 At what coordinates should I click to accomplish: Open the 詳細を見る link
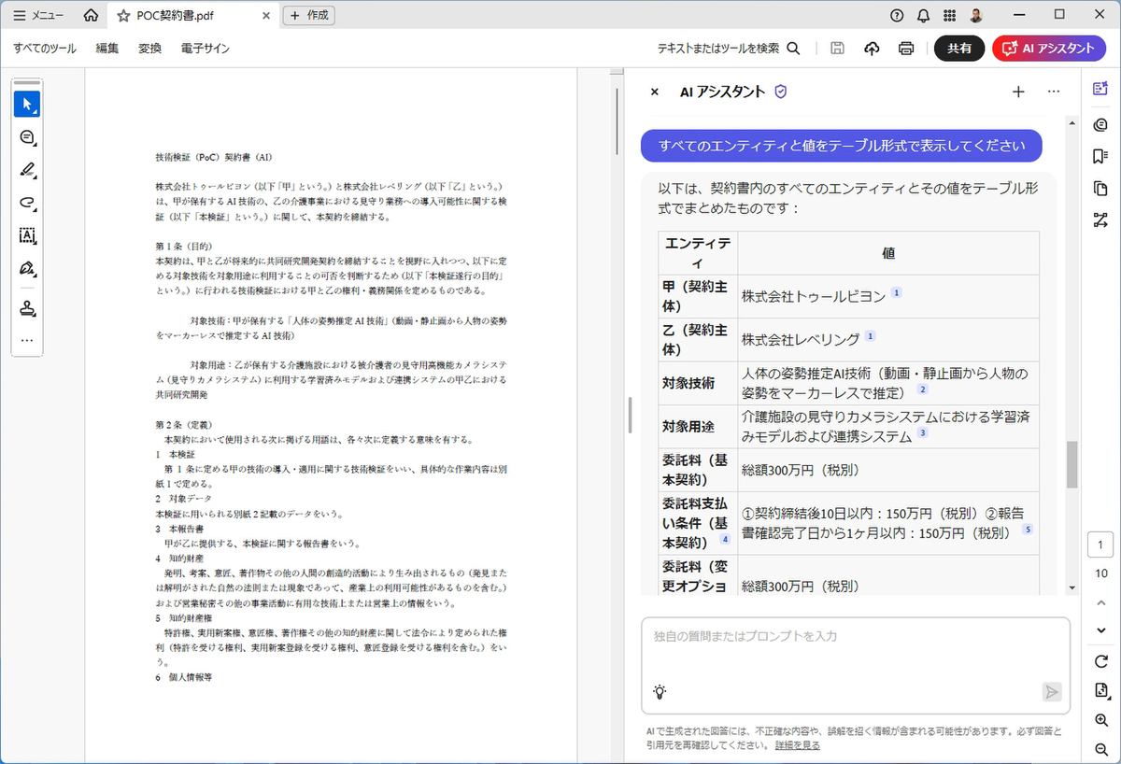798,745
